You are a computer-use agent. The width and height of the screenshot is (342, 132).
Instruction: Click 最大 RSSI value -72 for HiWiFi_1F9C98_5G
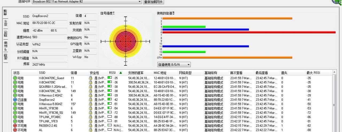(x=309, y=113)
